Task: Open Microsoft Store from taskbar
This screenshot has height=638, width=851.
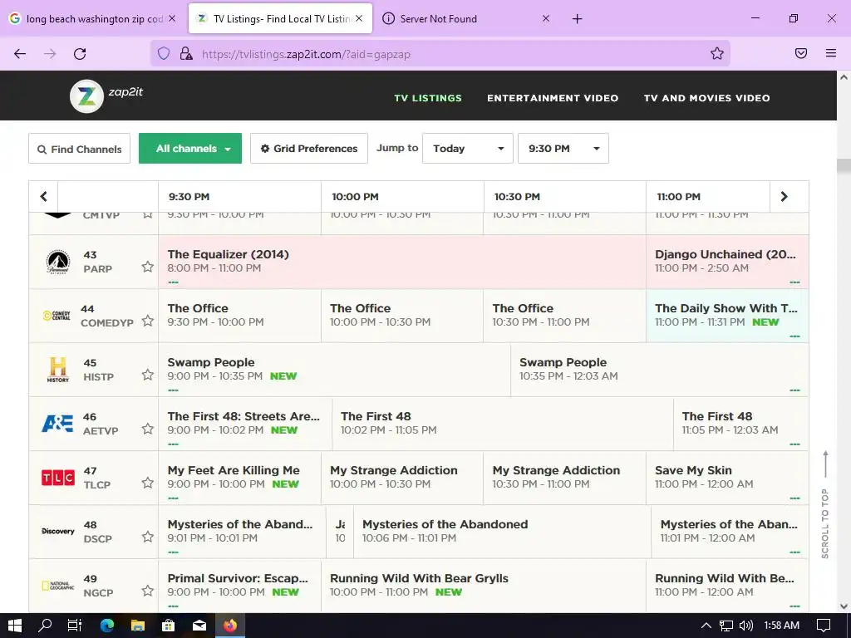Action: click(x=168, y=626)
